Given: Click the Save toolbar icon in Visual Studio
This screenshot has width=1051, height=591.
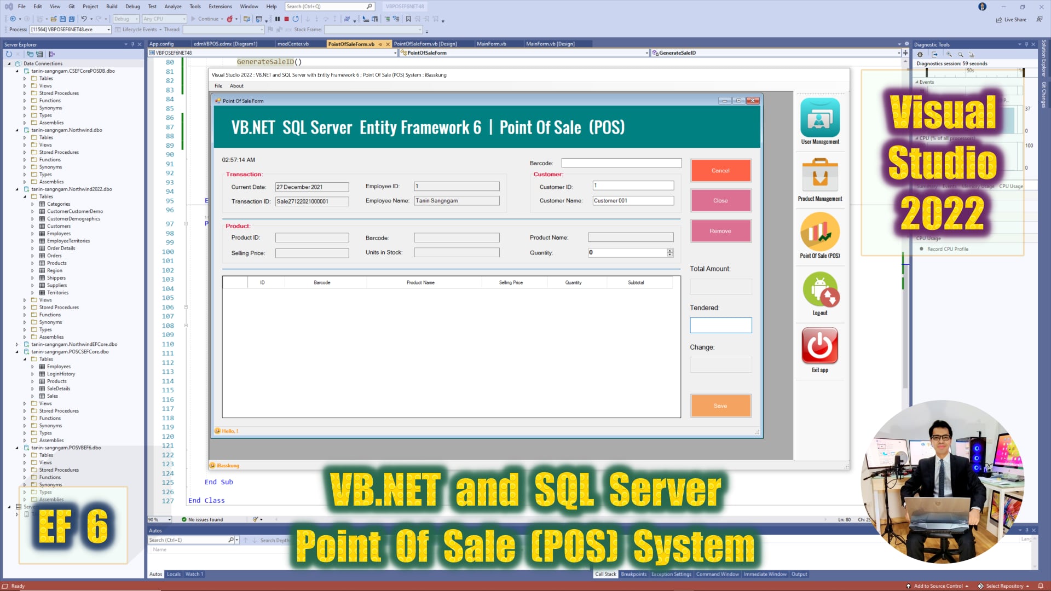Looking at the screenshot, I should tap(63, 19).
